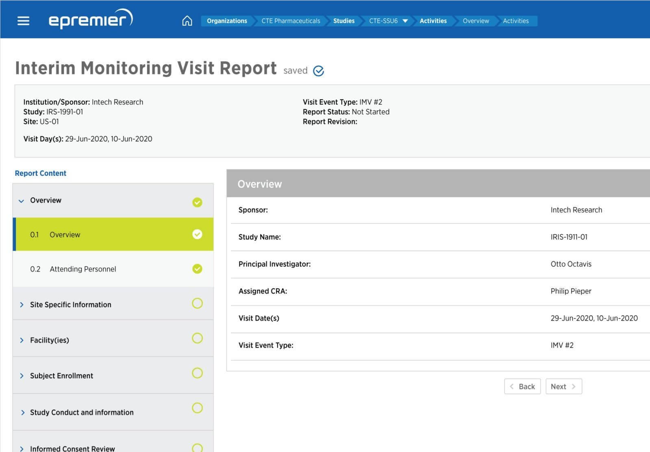This screenshot has width=650, height=452.
Task: Expand the Study Conduct and information chevron
Action: point(22,413)
